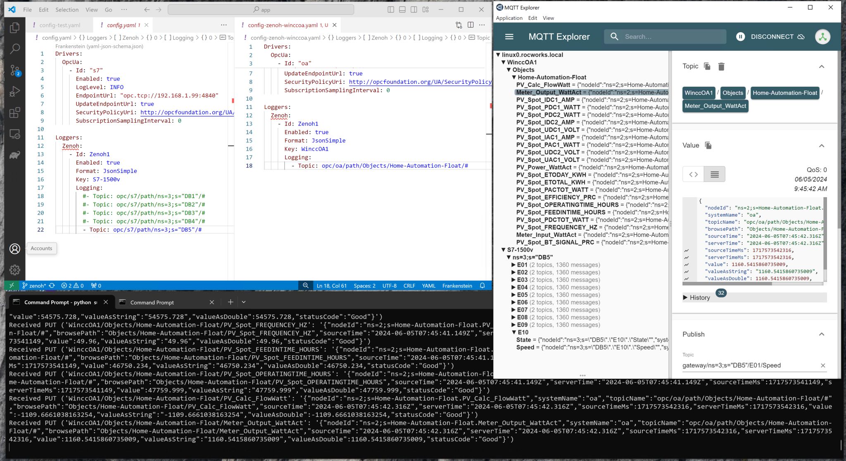Open the Selection menu in VS Code

pyautogui.click(x=67, y=9)
